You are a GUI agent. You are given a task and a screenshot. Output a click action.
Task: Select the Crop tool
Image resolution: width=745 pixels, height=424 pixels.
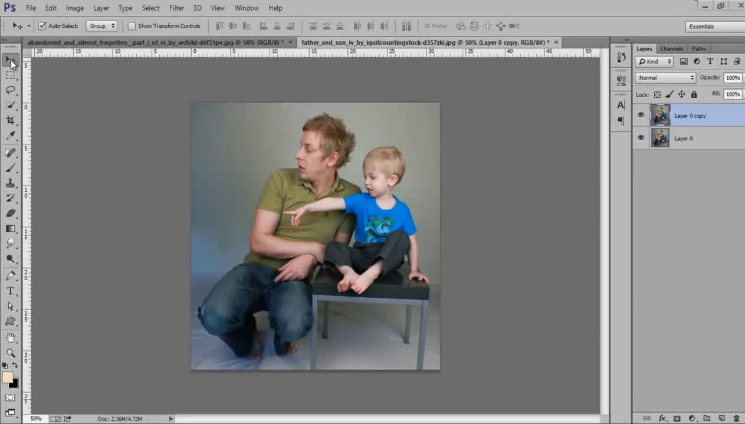coord(11,120)
